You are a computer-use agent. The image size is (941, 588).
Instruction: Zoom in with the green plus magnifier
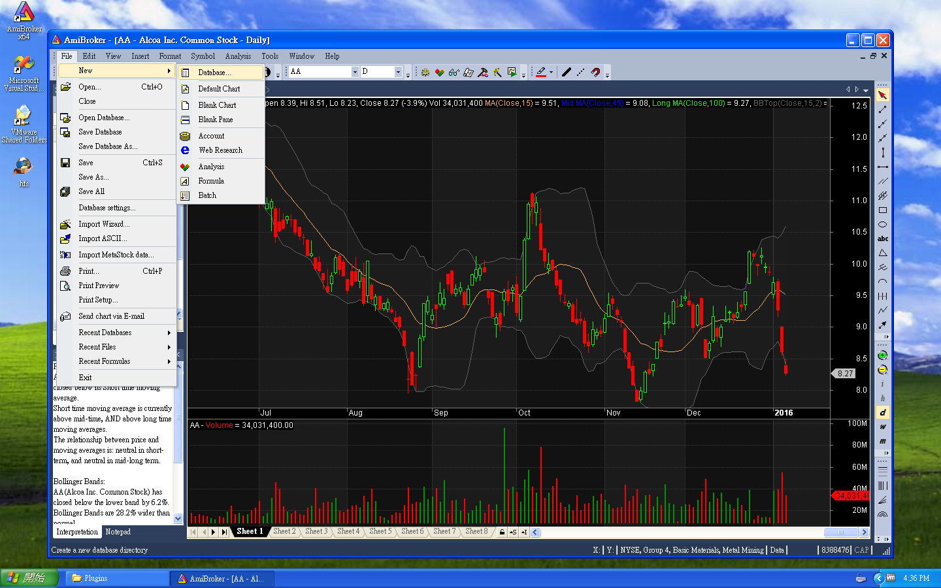click(883, 355)
